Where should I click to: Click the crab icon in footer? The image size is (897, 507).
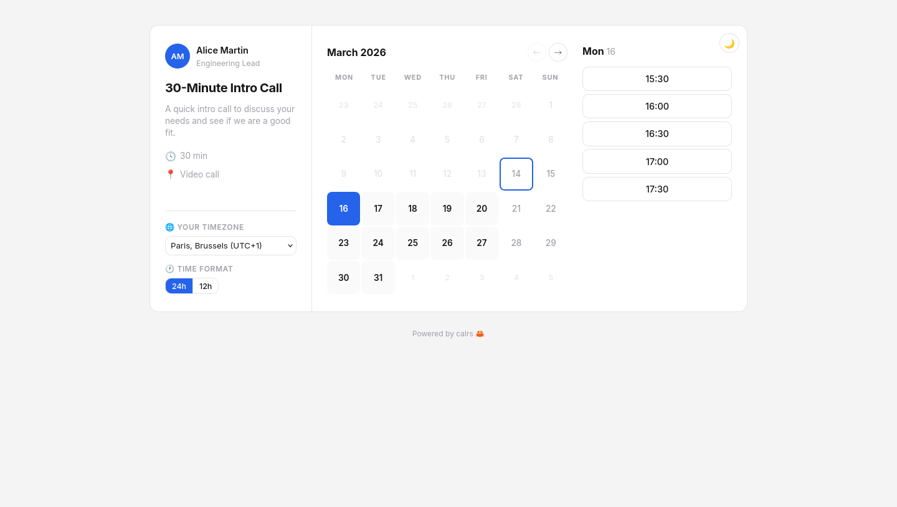(x=480, y=334)
